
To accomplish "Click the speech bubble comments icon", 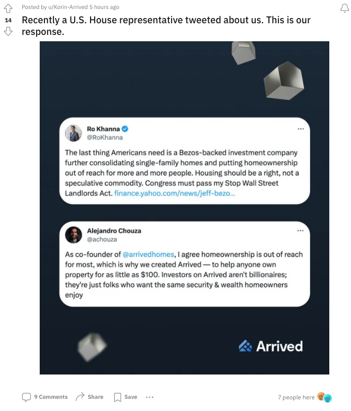I will (26, 397).
